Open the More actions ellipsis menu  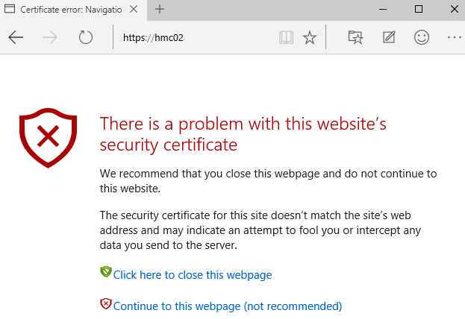click(453, 37)
